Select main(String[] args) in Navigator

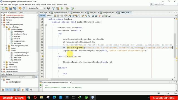pos(14,82)
